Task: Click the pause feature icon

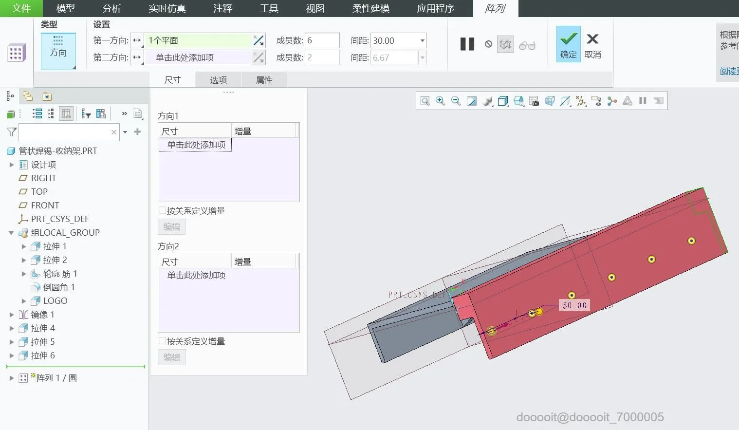Action: coord(467,44)
